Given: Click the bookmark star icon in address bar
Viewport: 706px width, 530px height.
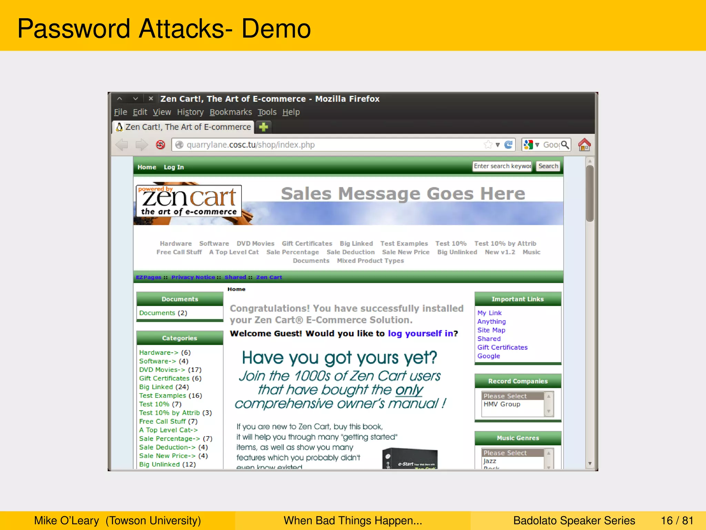Looking at the screenshot, I should (488, 145).
